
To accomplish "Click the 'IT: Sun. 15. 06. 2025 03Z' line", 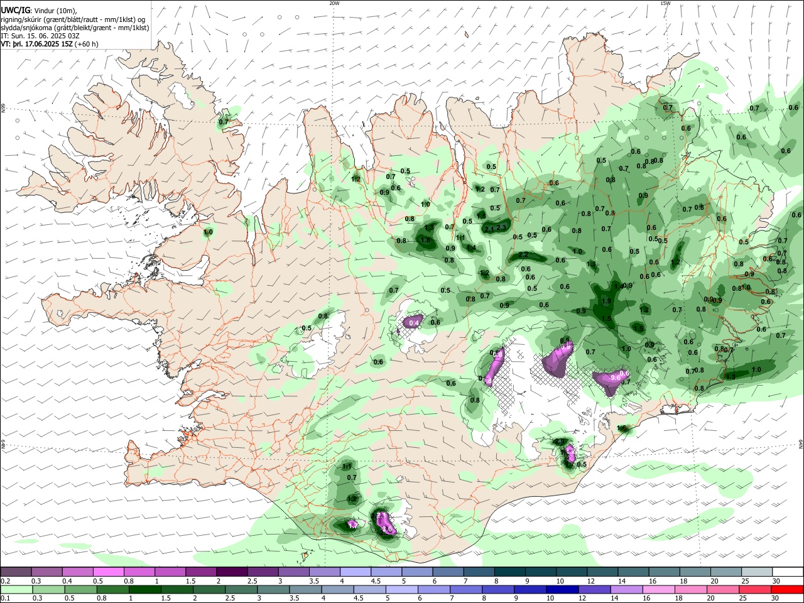I will (40, 36).
